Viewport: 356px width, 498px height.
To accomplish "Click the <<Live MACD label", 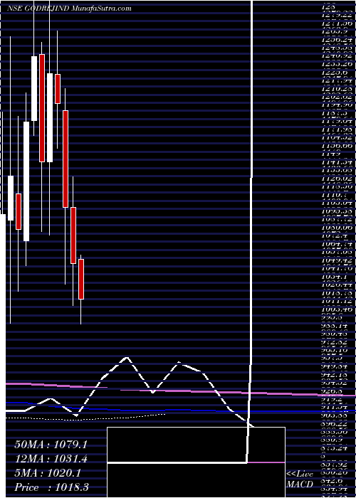I will [300, 480].
